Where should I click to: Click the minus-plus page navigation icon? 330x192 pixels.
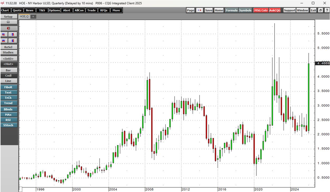click(x=199, y=10)
